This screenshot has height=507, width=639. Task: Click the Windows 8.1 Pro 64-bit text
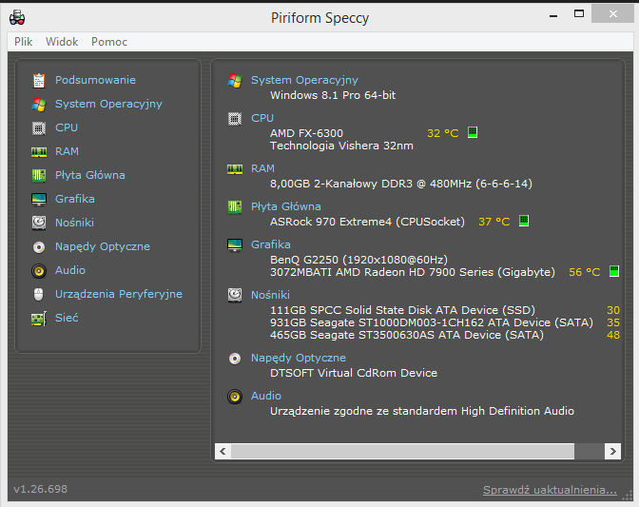pyautogui.click(x=333, y=95)
